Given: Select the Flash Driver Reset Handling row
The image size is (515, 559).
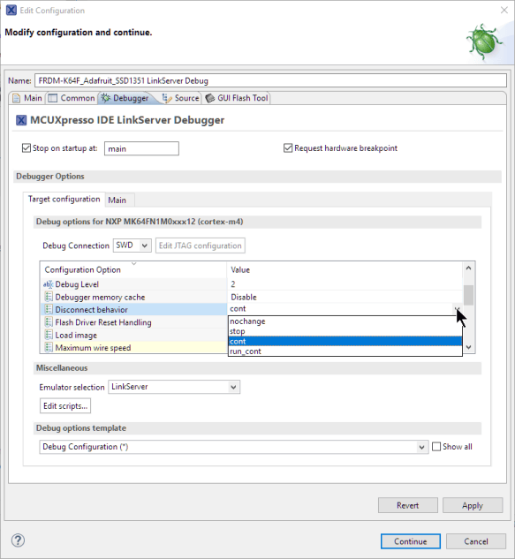Looking at the screenshot, I should (134, 322).
